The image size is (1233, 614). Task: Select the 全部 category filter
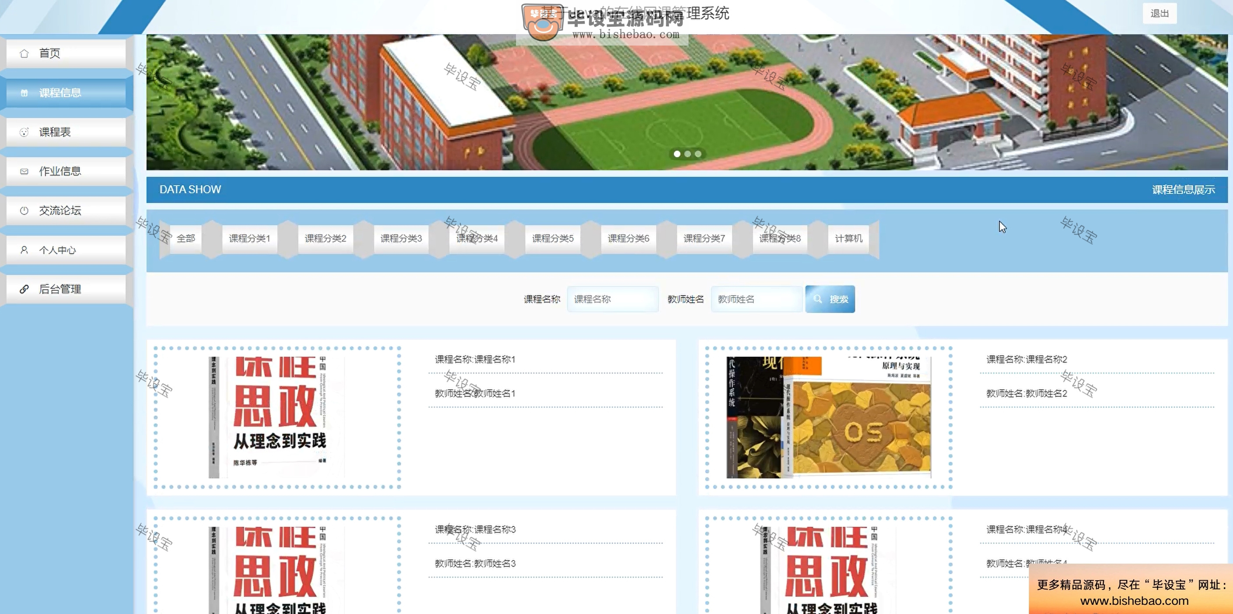[186, 238]
